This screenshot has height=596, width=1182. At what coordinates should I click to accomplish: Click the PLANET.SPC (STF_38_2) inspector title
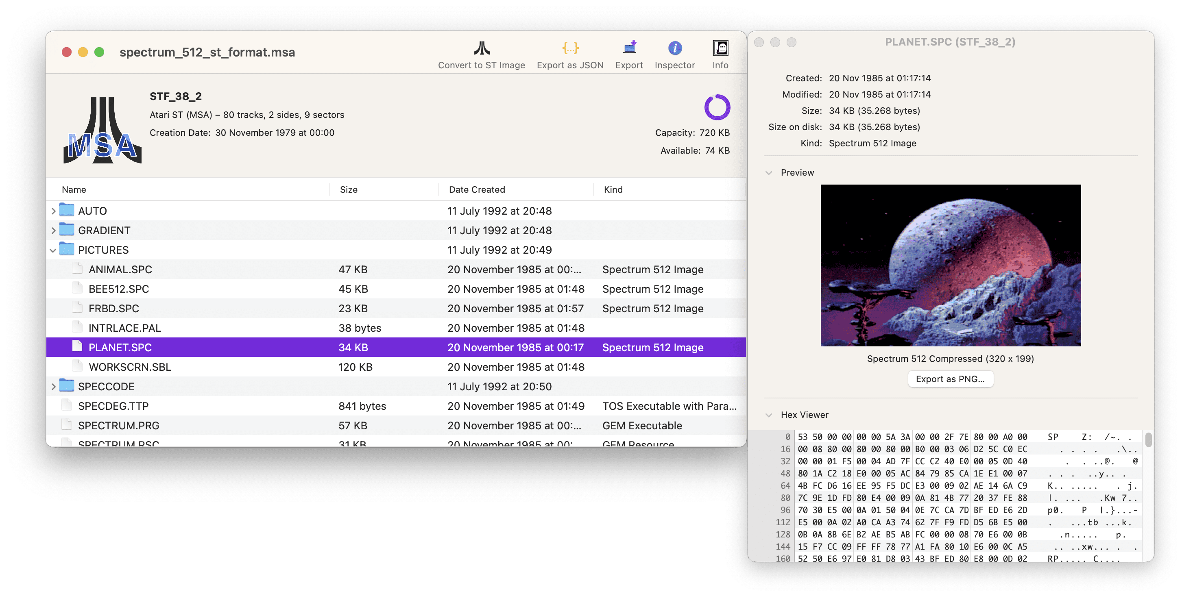click(950, 42)
